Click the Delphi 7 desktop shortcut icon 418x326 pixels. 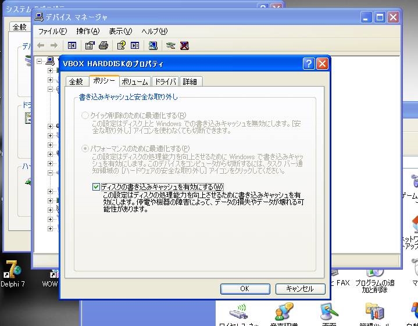coord(12,269)
